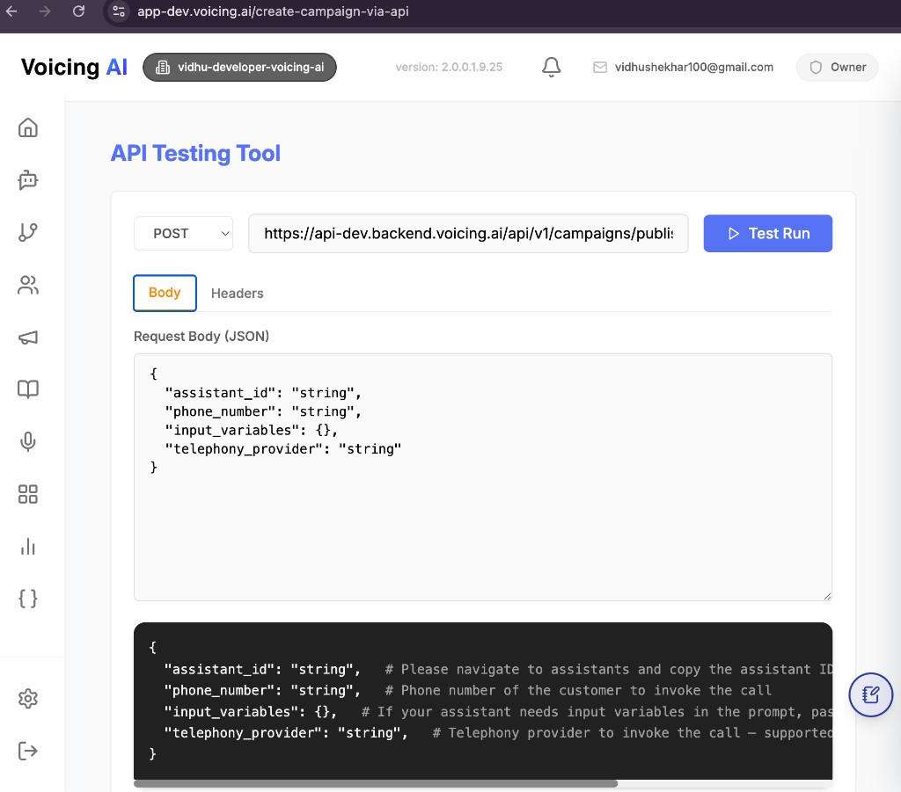Open the four-squares grid icon in sidebar
901x792 pixels.
tap(27, 494)
